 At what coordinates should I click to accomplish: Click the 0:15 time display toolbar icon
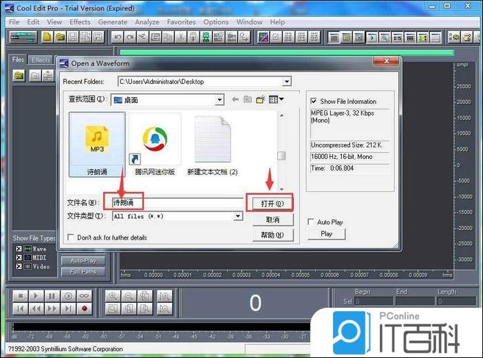[x=398, y=38]
